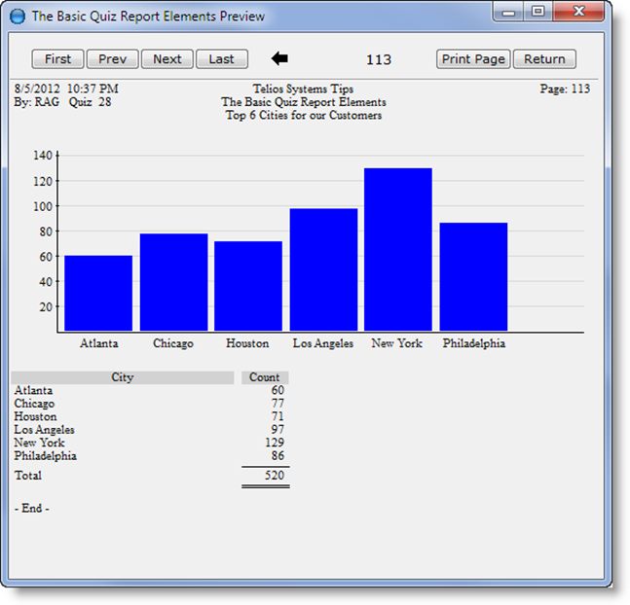Click the Los Angeles chart bar
Screen dimensions: 630x605
[x=323, y=269]
